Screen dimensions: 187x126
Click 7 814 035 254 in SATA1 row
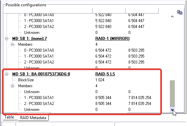click(140, 98)
